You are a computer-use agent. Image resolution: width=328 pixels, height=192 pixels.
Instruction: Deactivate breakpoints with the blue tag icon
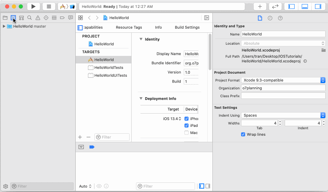click(x=92, y=147)
